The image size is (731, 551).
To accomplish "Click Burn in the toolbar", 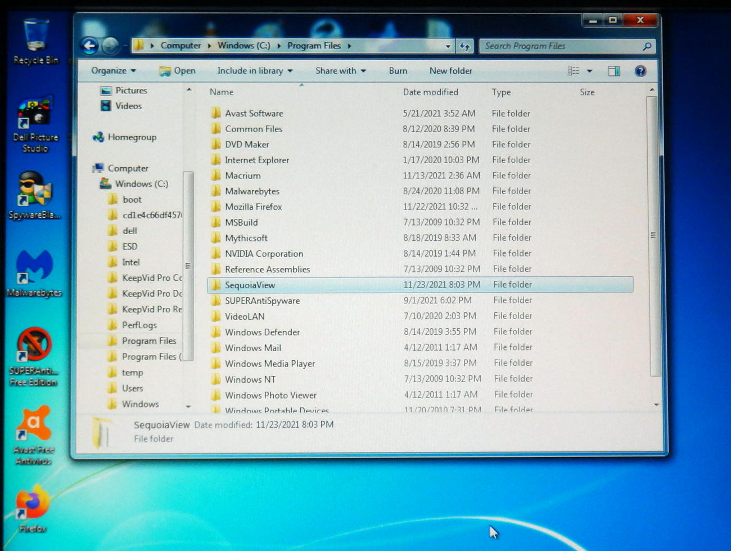I will (x=398, y=71).
